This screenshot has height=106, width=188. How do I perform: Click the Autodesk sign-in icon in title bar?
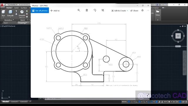click(157, 5)
